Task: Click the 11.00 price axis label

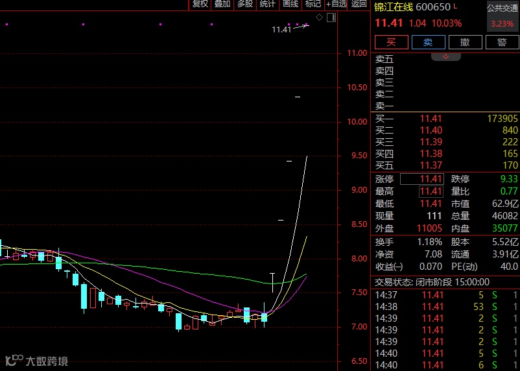Action: (357, 53)
